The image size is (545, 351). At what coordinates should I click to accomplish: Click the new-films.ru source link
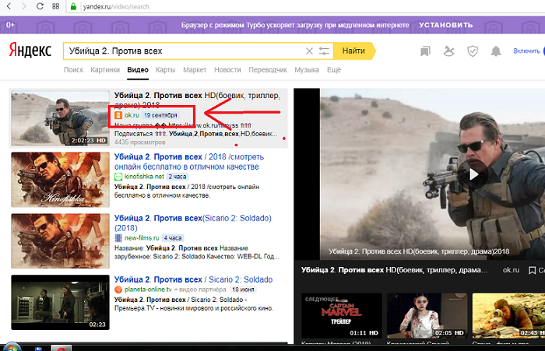[142, 238]
